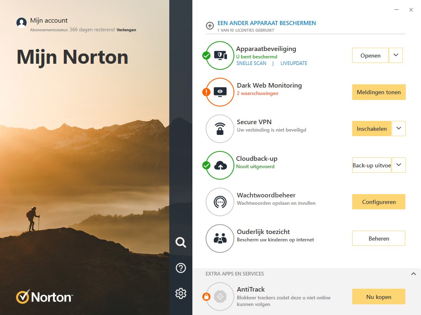
Task: Click the Secure VPN title
Action: 254,122
